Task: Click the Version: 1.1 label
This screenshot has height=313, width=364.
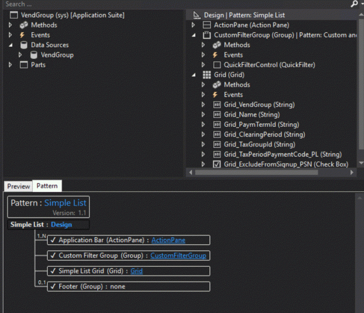Action: (69, 213)
